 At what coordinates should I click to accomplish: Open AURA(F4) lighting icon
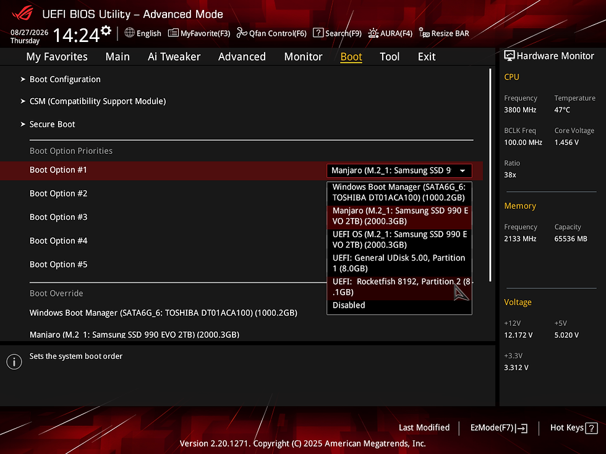373,33
